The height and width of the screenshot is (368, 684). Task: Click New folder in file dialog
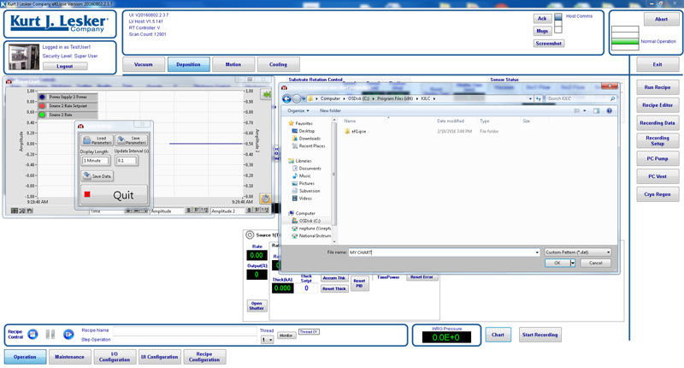coord(330,111)
